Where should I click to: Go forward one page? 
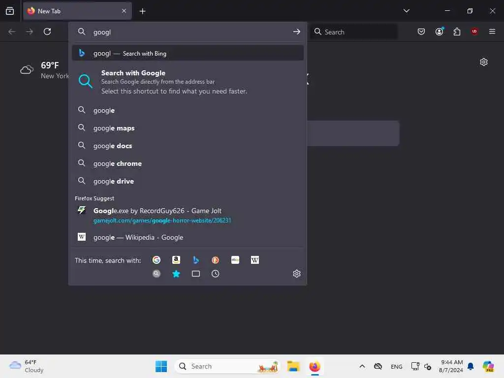tap(30, 31)
